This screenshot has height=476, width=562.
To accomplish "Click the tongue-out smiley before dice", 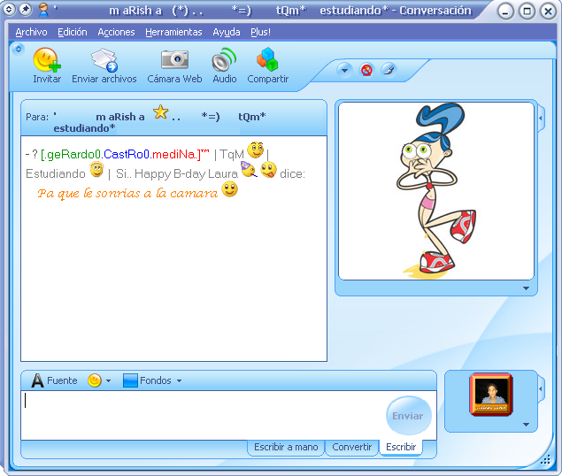I will pos(268,170).
